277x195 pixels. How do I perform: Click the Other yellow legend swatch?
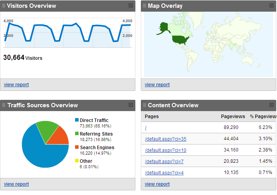coord(77,160)
